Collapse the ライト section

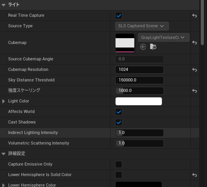pos(4,5)
